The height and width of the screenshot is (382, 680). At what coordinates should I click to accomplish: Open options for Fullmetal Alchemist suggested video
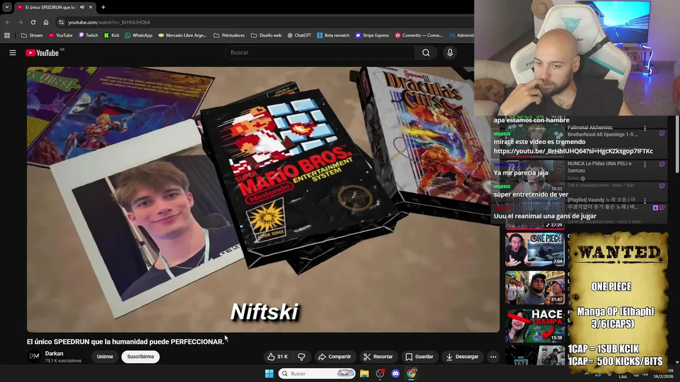point(644,128)
